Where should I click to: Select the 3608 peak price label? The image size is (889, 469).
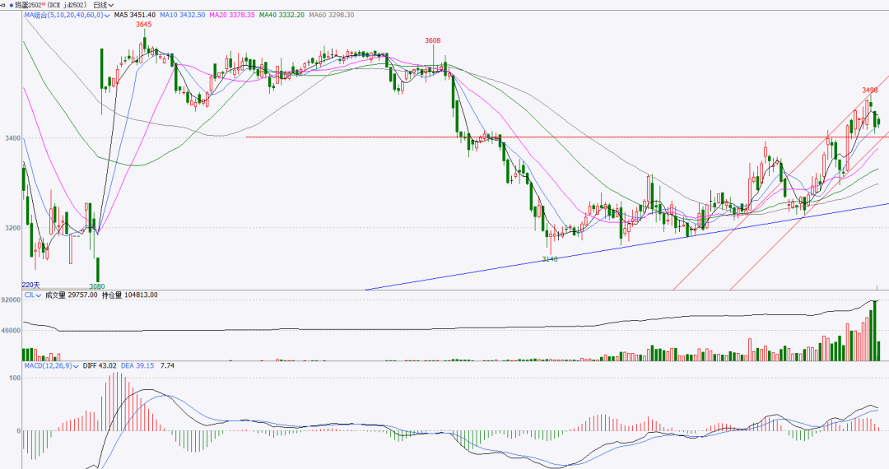(433, 40)
